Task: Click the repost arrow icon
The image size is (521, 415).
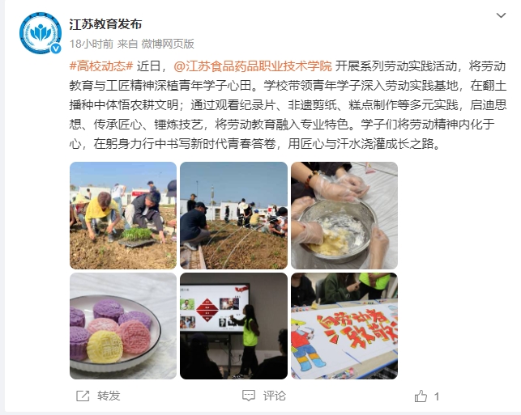Action: (x=83, y=396)
